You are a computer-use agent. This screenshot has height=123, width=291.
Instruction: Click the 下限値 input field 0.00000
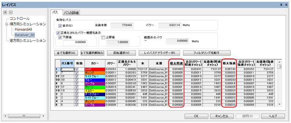(x=75, y=42)
